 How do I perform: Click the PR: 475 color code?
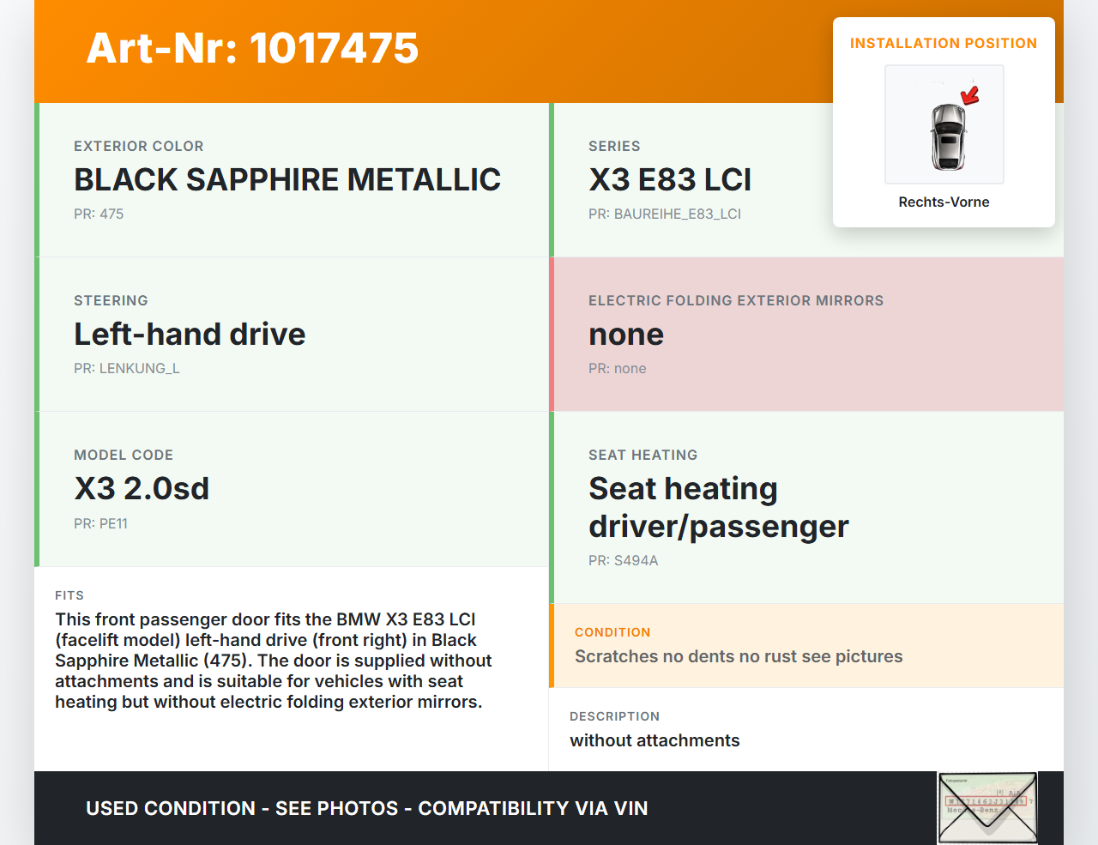click(x=99, y=214)
